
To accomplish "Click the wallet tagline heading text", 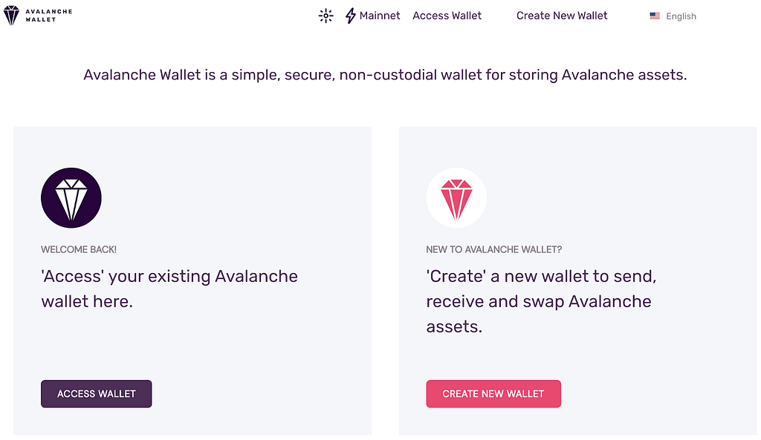I will 385,75.
